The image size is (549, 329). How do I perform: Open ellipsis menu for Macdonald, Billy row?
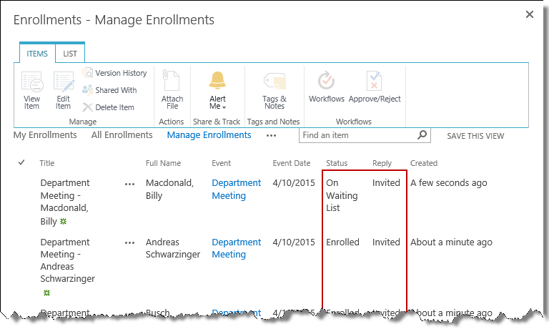click(129, 184)
